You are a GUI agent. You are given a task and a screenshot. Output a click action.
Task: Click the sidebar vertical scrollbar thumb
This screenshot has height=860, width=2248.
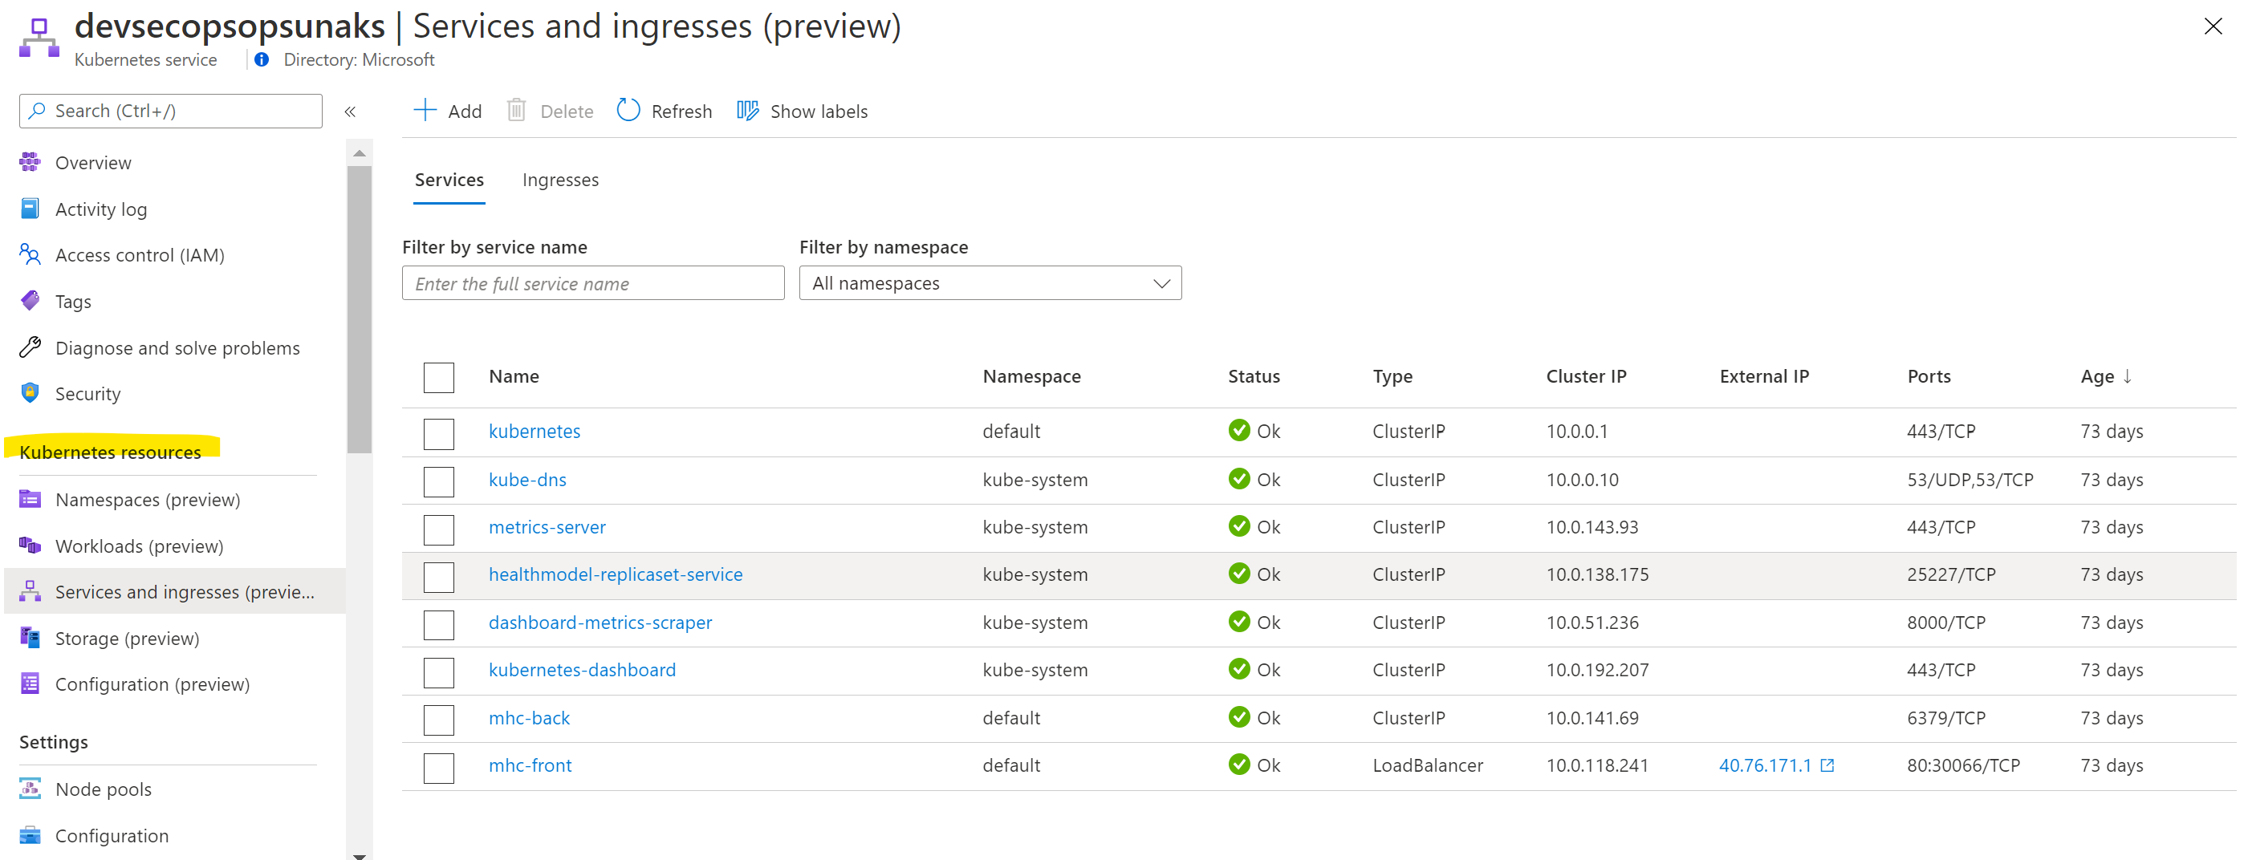point(360,310)
